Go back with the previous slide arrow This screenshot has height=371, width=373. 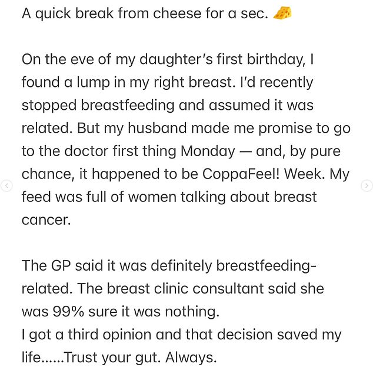click(6, 185)
